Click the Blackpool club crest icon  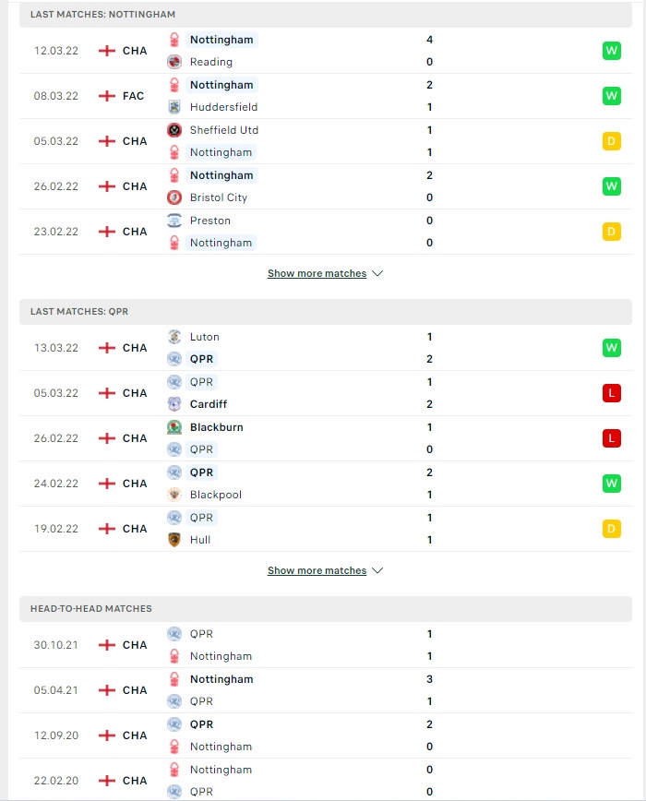coord(174,495)
